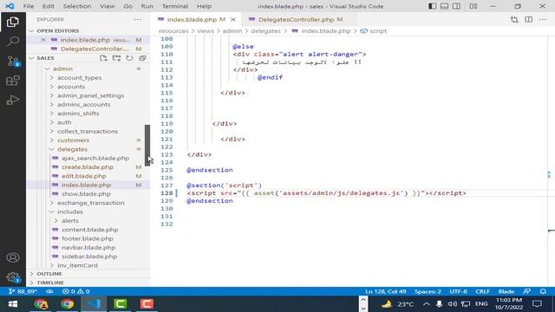Change line ending via CRLF indicator
Viewport: 555px width, 312px height.
[482, 291]
